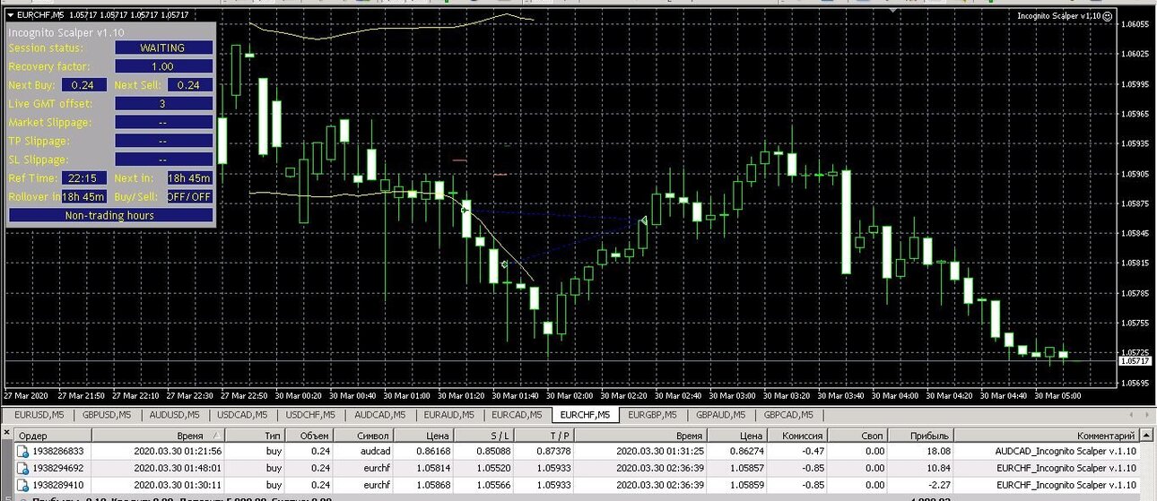Click profit value 18.08 in audcad row
Image resolution: width=1157 pixels, height=501 pixels.
[x=937, y=451]
